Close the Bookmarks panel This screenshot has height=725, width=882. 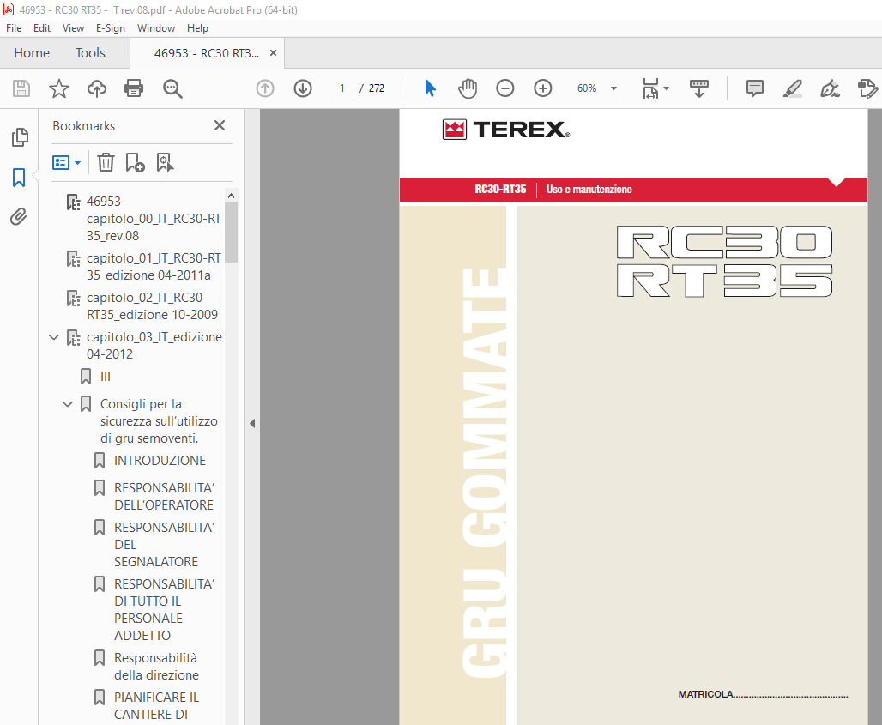(x=220, y=125)
